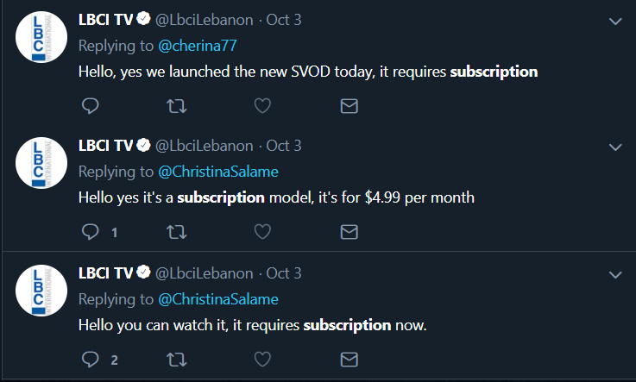Like the new SVOD launch tweet
The height and width of the screenshot is (382, 636).
pyautogui.click(x=263, y=106)
